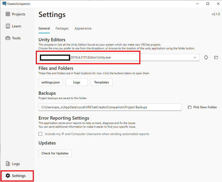
Task: Click the Settings gear icon
Action: 8,176
